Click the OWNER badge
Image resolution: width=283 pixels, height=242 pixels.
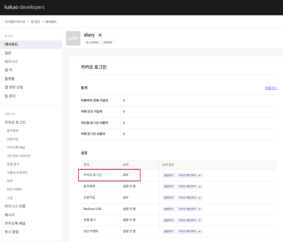click(108, 42)
